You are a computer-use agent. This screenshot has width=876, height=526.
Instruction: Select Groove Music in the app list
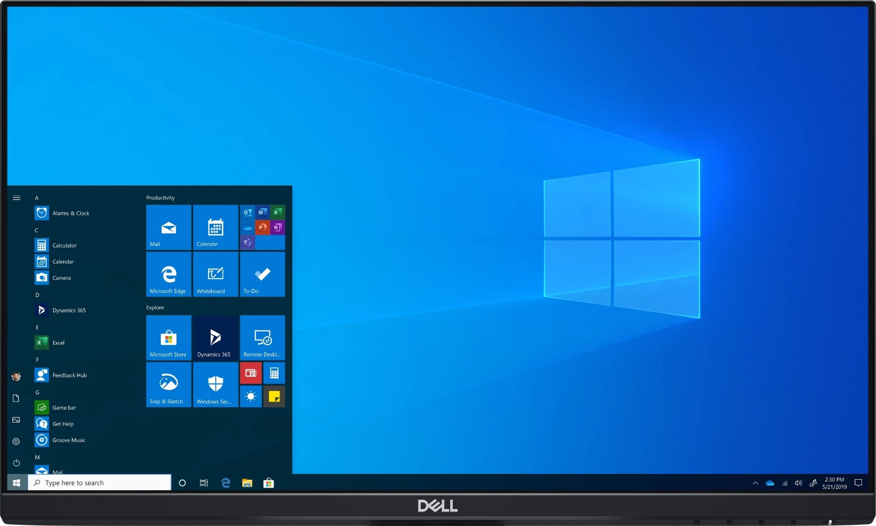[x=68, y=440]
